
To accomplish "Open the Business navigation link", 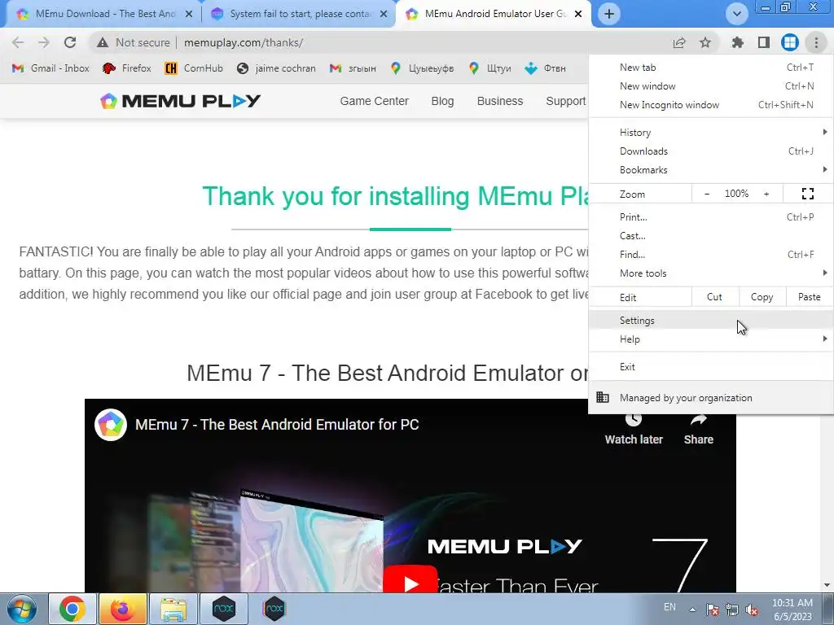I will coord(500,101).
